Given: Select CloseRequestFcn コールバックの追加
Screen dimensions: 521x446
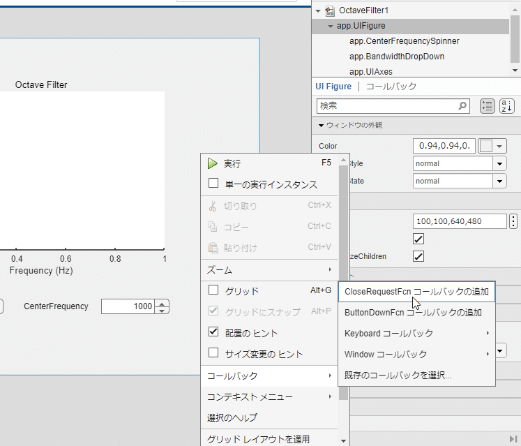Looking at the screenshot, I should pos(416,292).
